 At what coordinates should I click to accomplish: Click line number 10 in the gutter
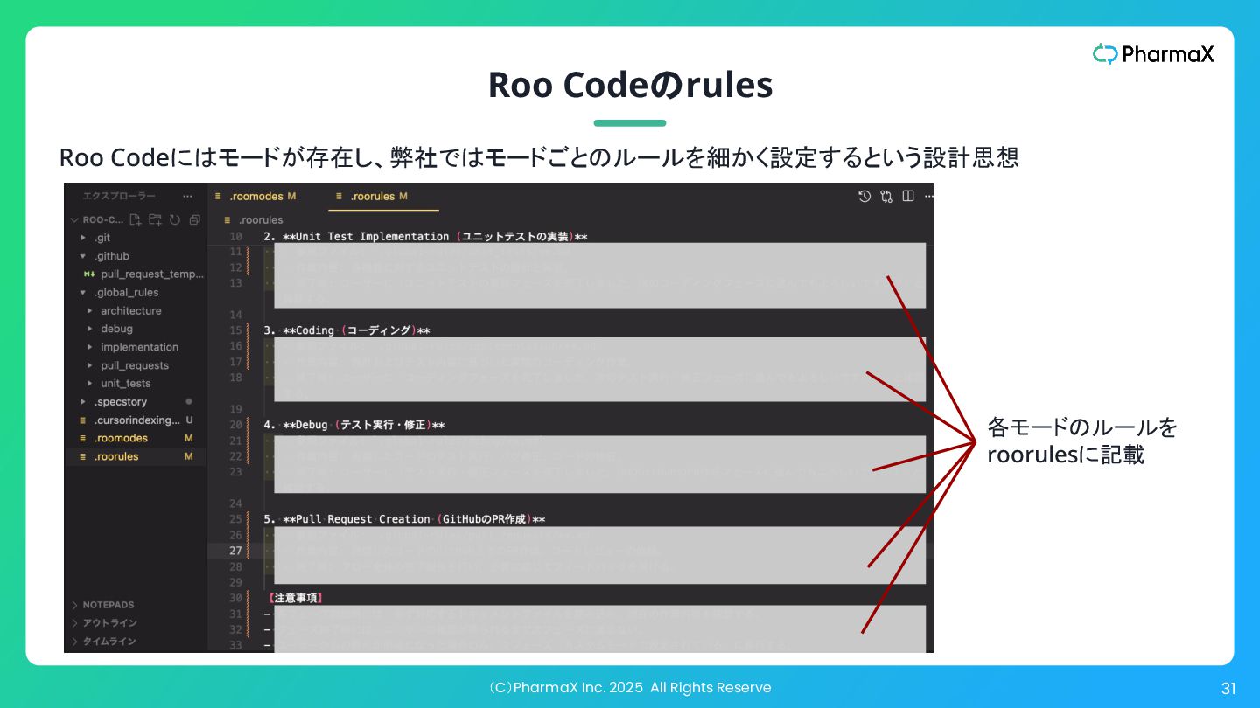(235, 237)
